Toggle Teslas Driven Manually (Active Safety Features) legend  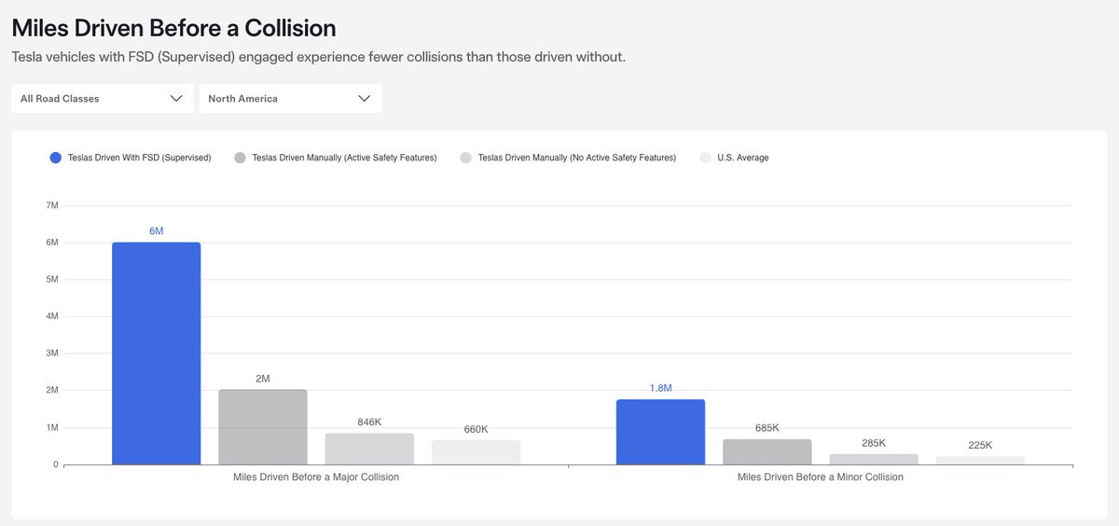tap(336, 158)
